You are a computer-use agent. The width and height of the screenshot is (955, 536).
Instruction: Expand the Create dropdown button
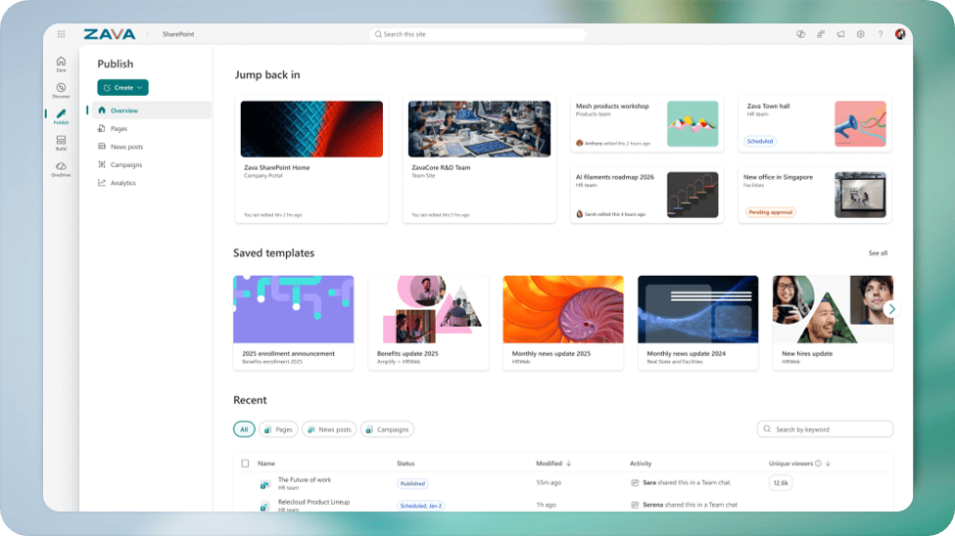click(122, 88)
